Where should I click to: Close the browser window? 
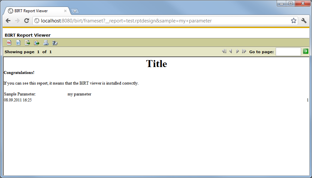(x=303, y=3)
